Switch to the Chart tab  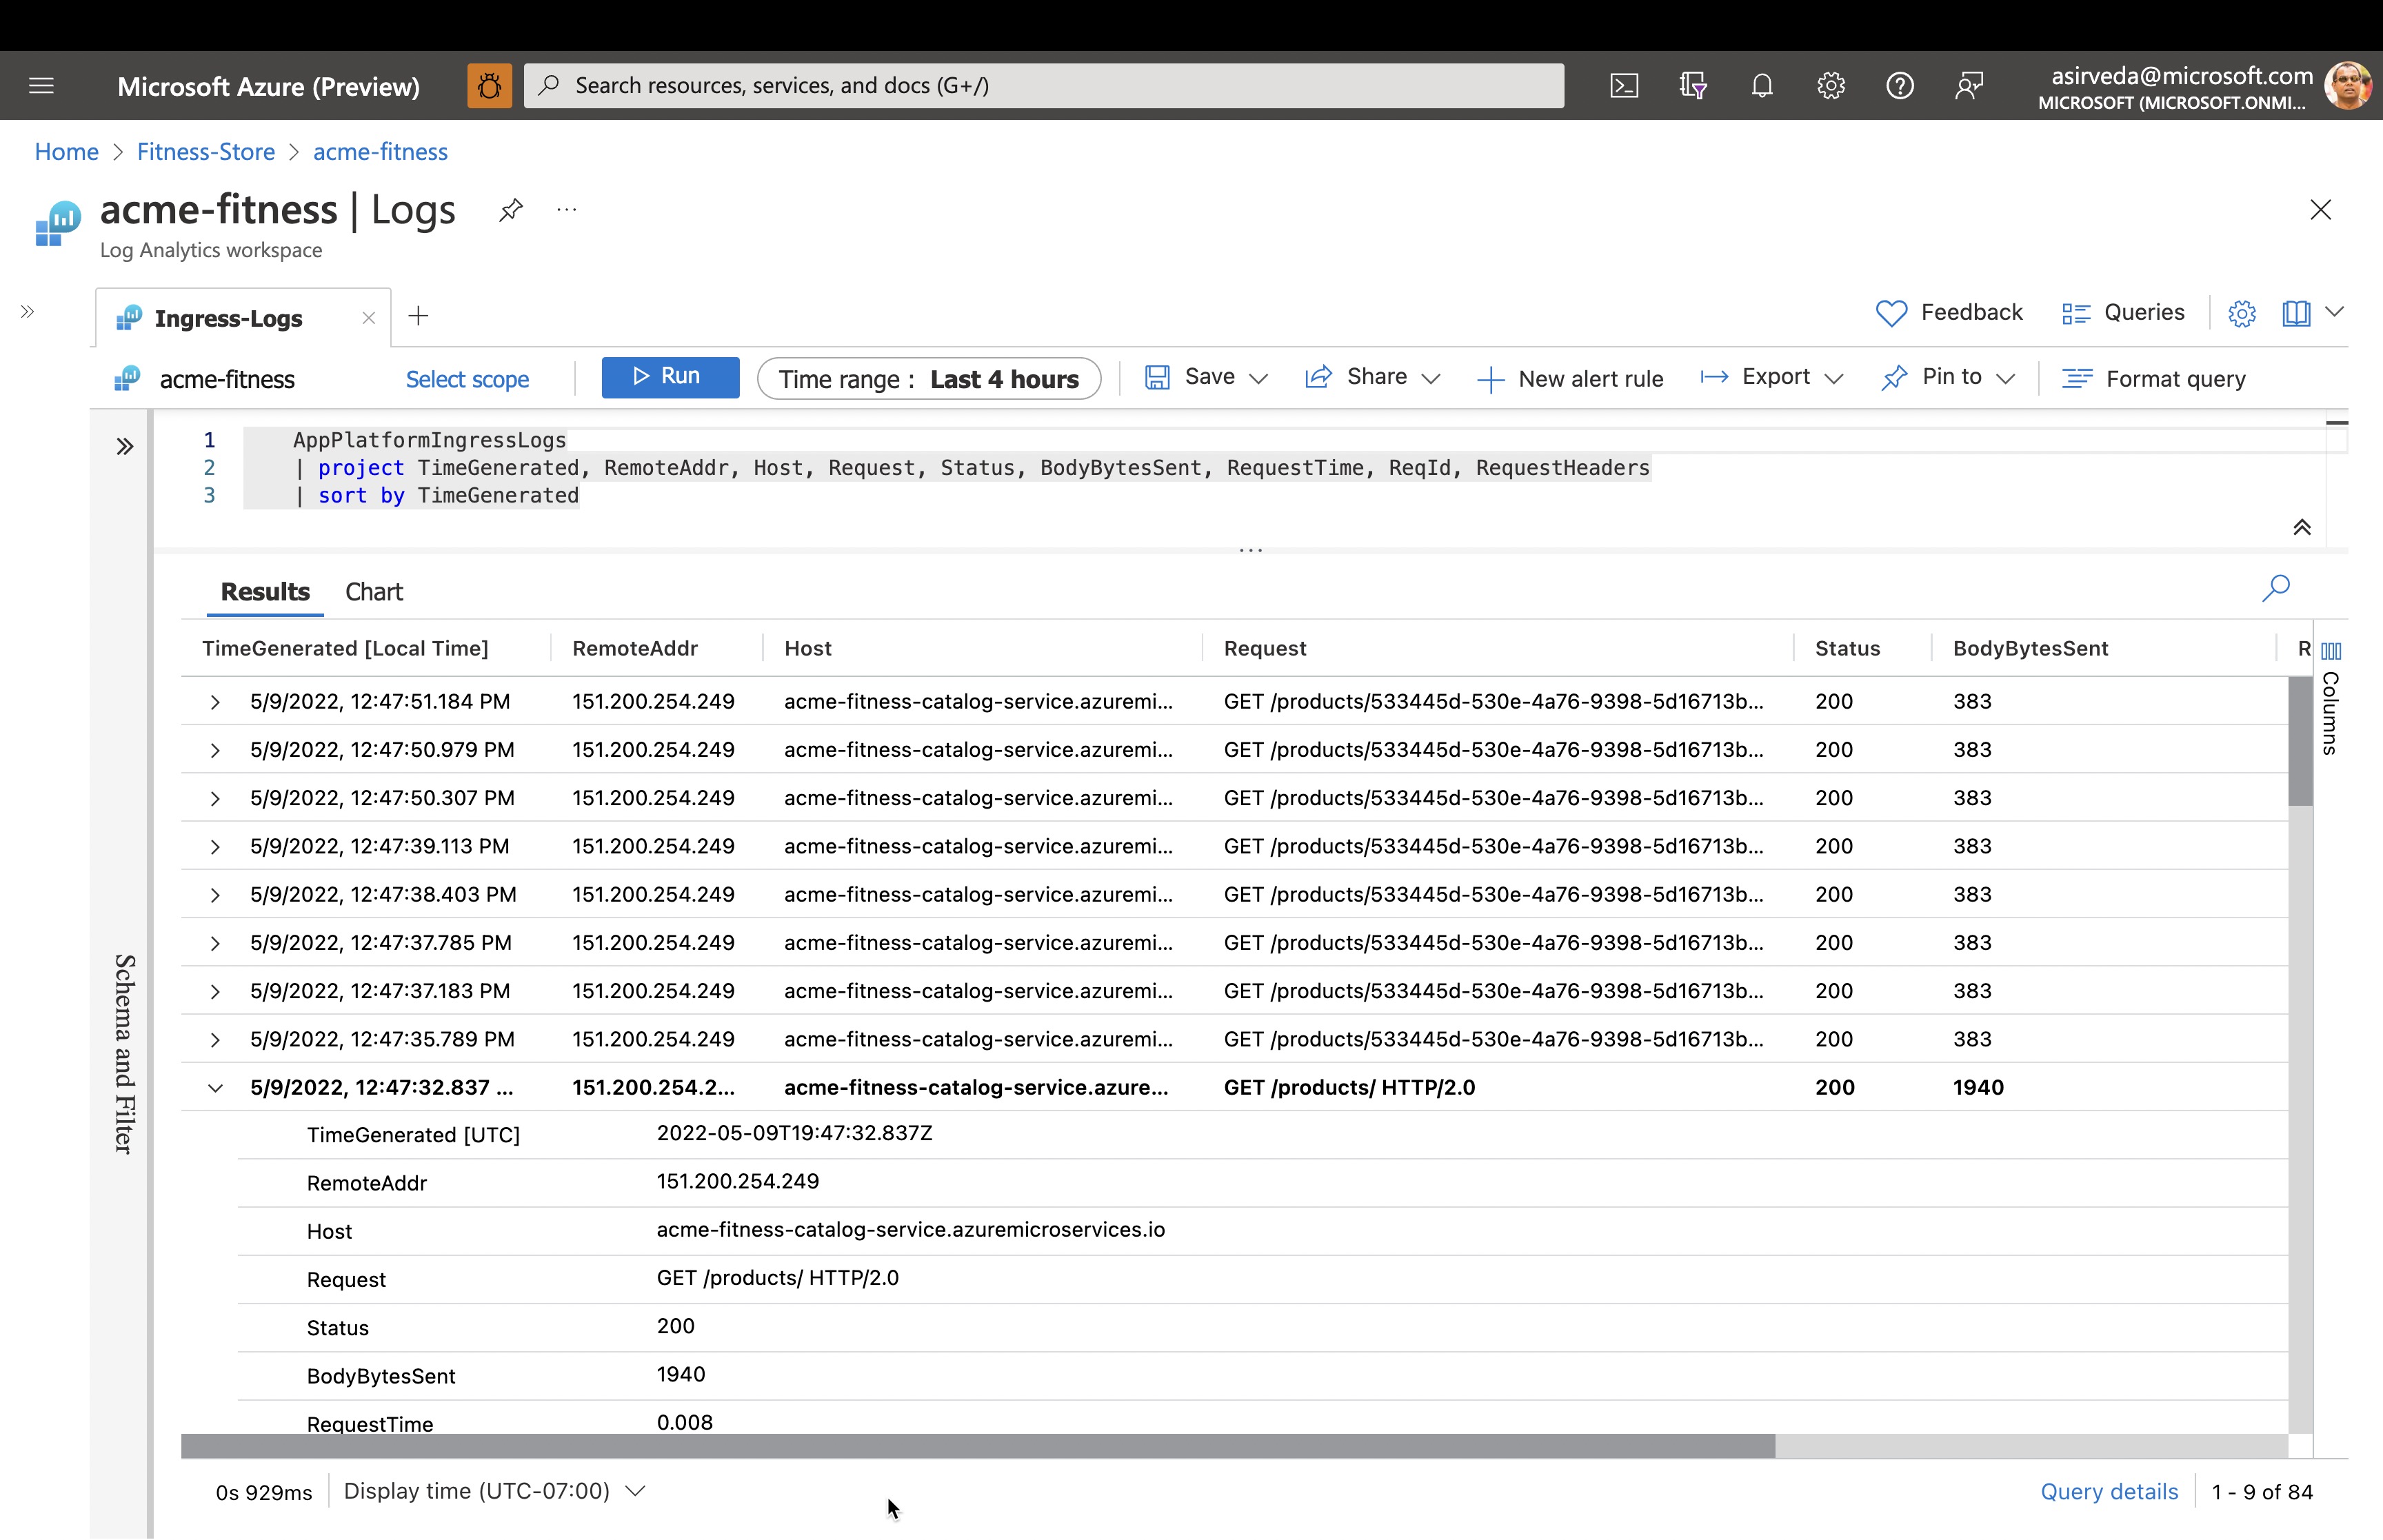(x=374, y=592)
